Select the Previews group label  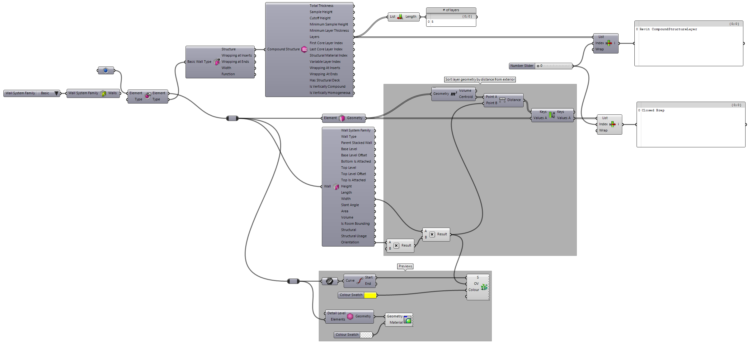(405, 266)
